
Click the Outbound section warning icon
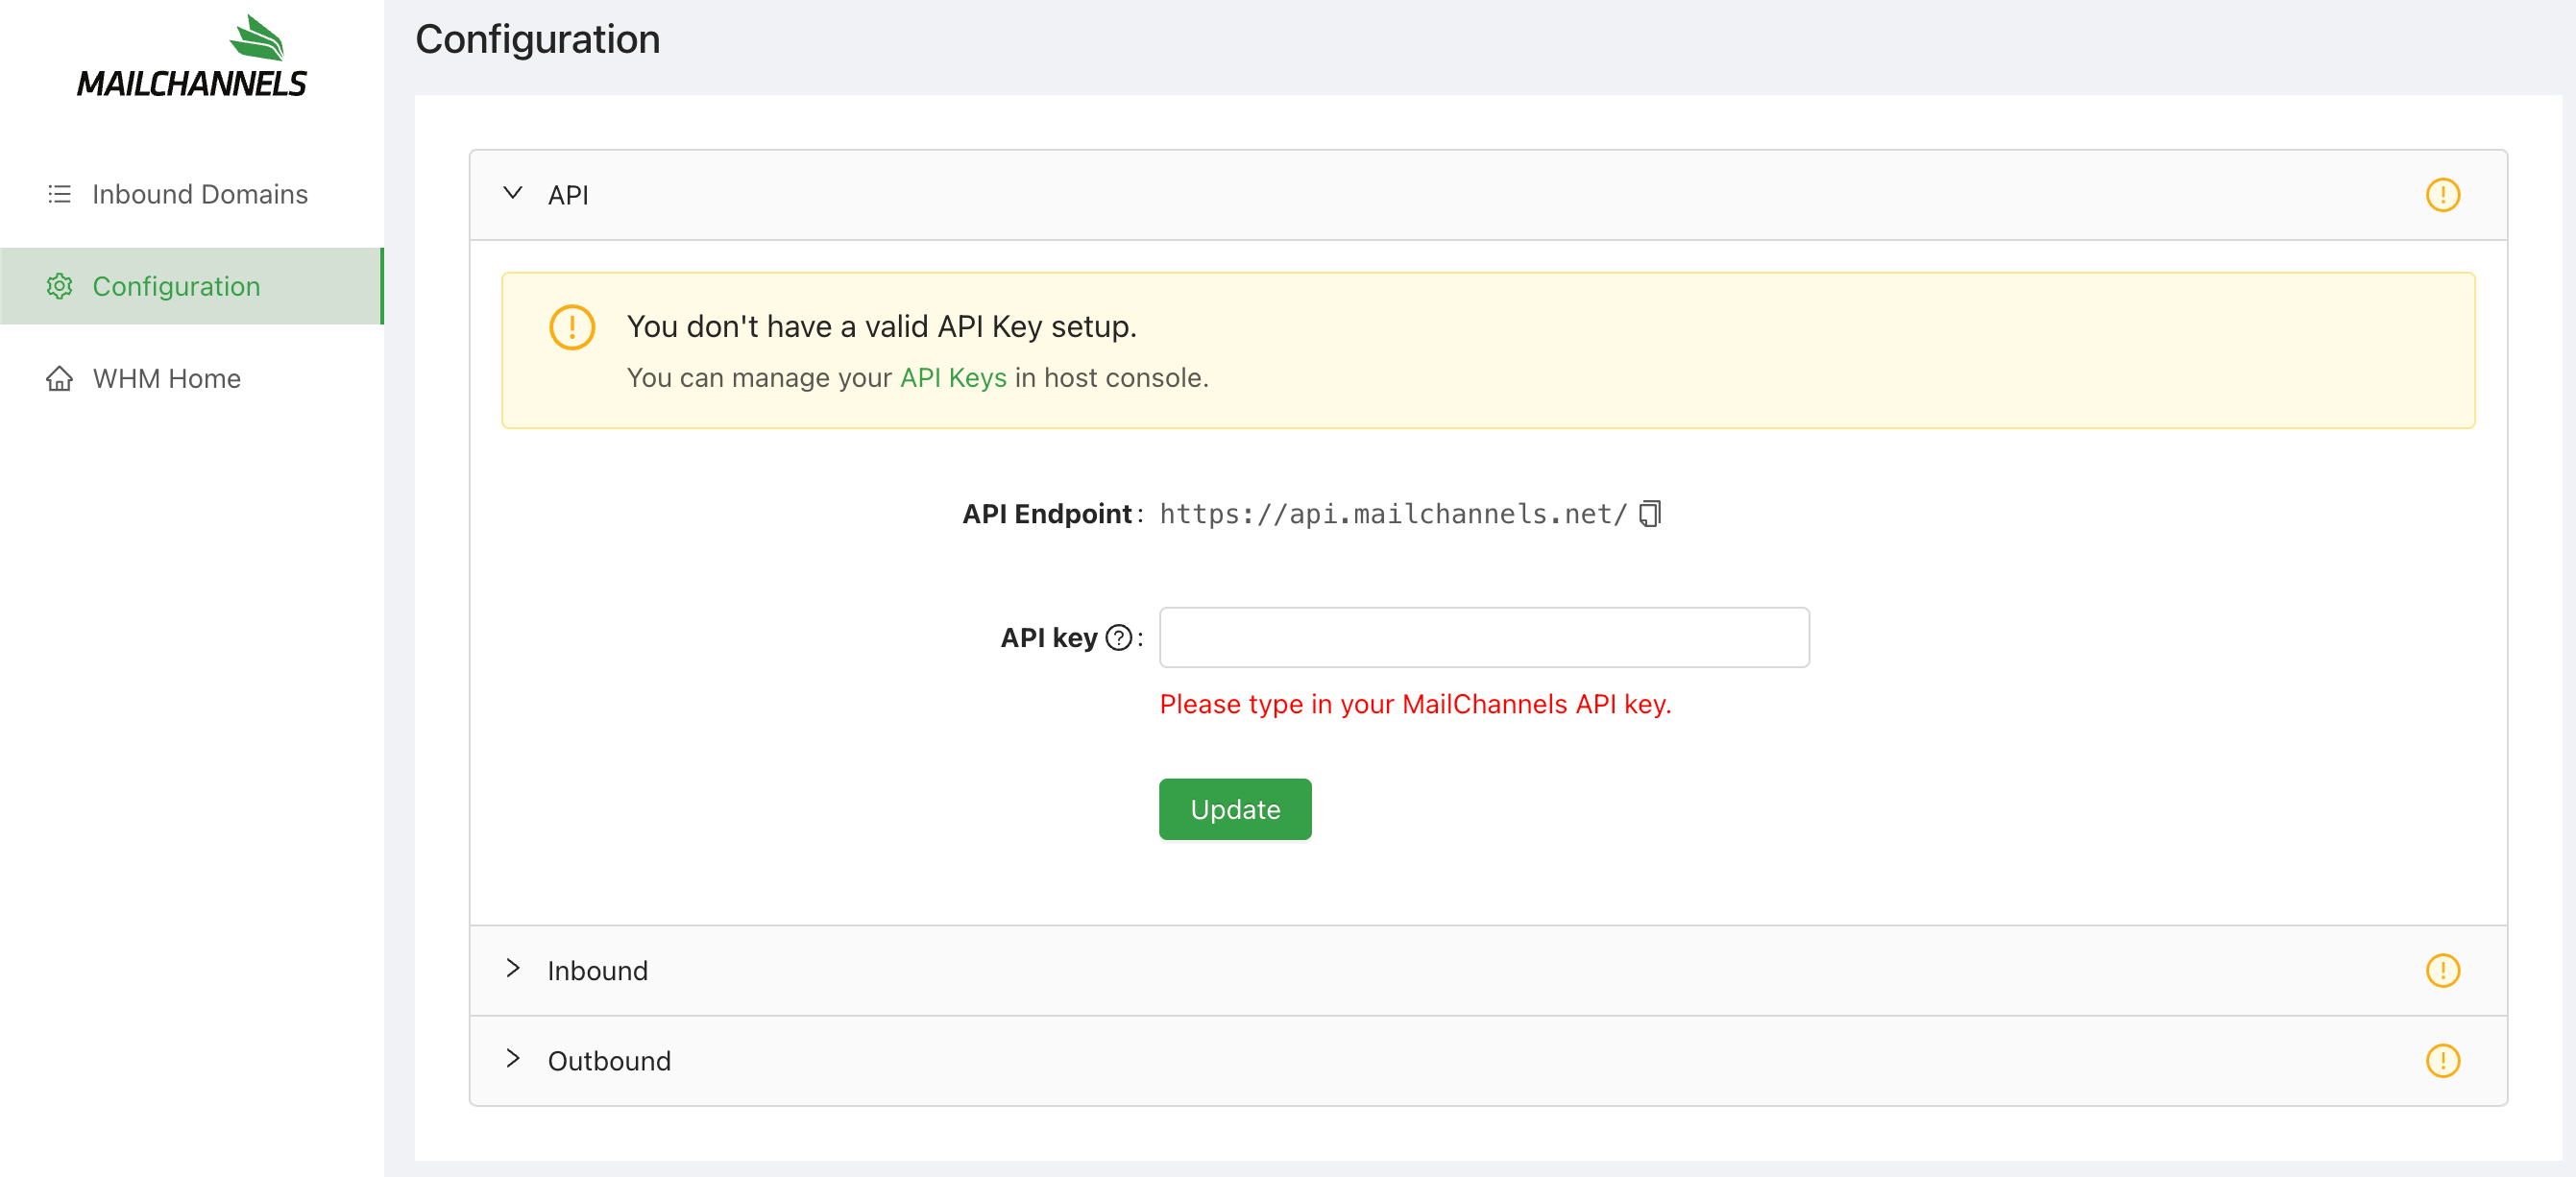point(2442,1060)
